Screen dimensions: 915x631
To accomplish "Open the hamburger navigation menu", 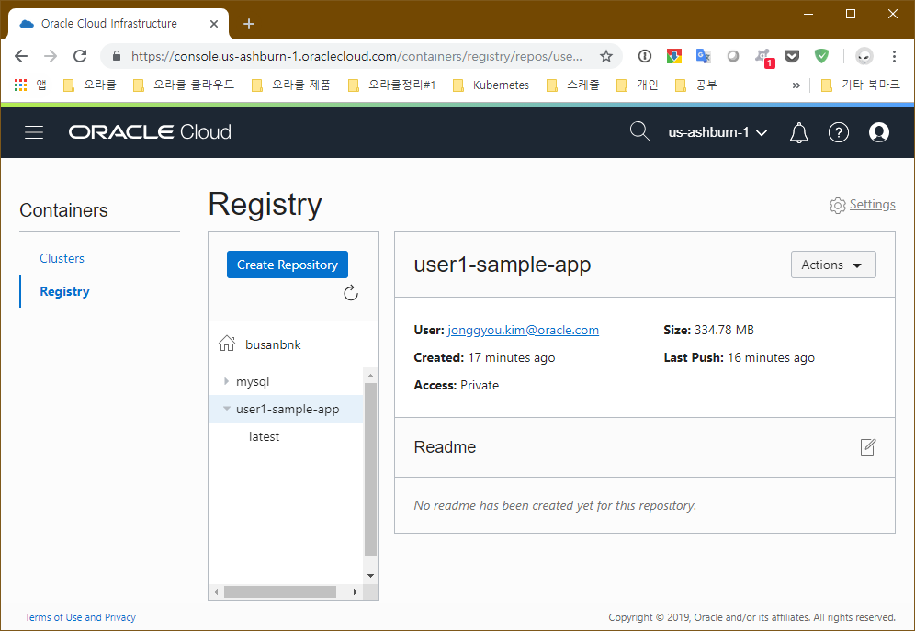I will (x=34, y=132).
